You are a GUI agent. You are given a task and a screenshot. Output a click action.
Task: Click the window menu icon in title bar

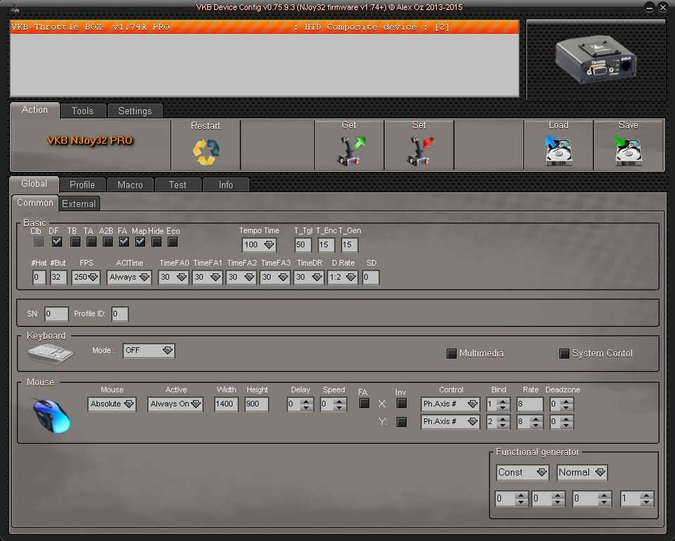pyautogui.click(x=15, y=8)
